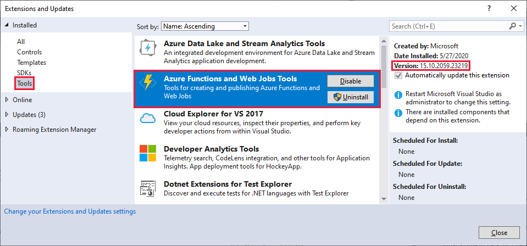The height and width of the screenshot is (246, 527).
Task: Click the Azure Functions lightning bolt icon
Action: (148, 83)
